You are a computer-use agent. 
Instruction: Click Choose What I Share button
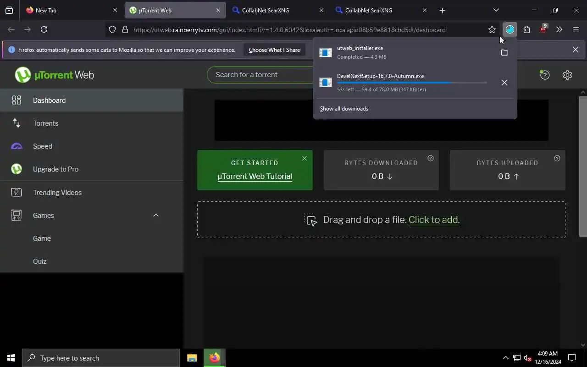point(274,50)
